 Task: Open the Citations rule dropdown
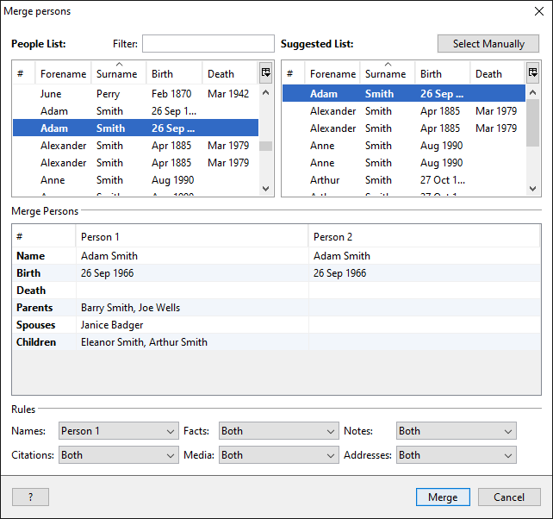pos(119,454)
